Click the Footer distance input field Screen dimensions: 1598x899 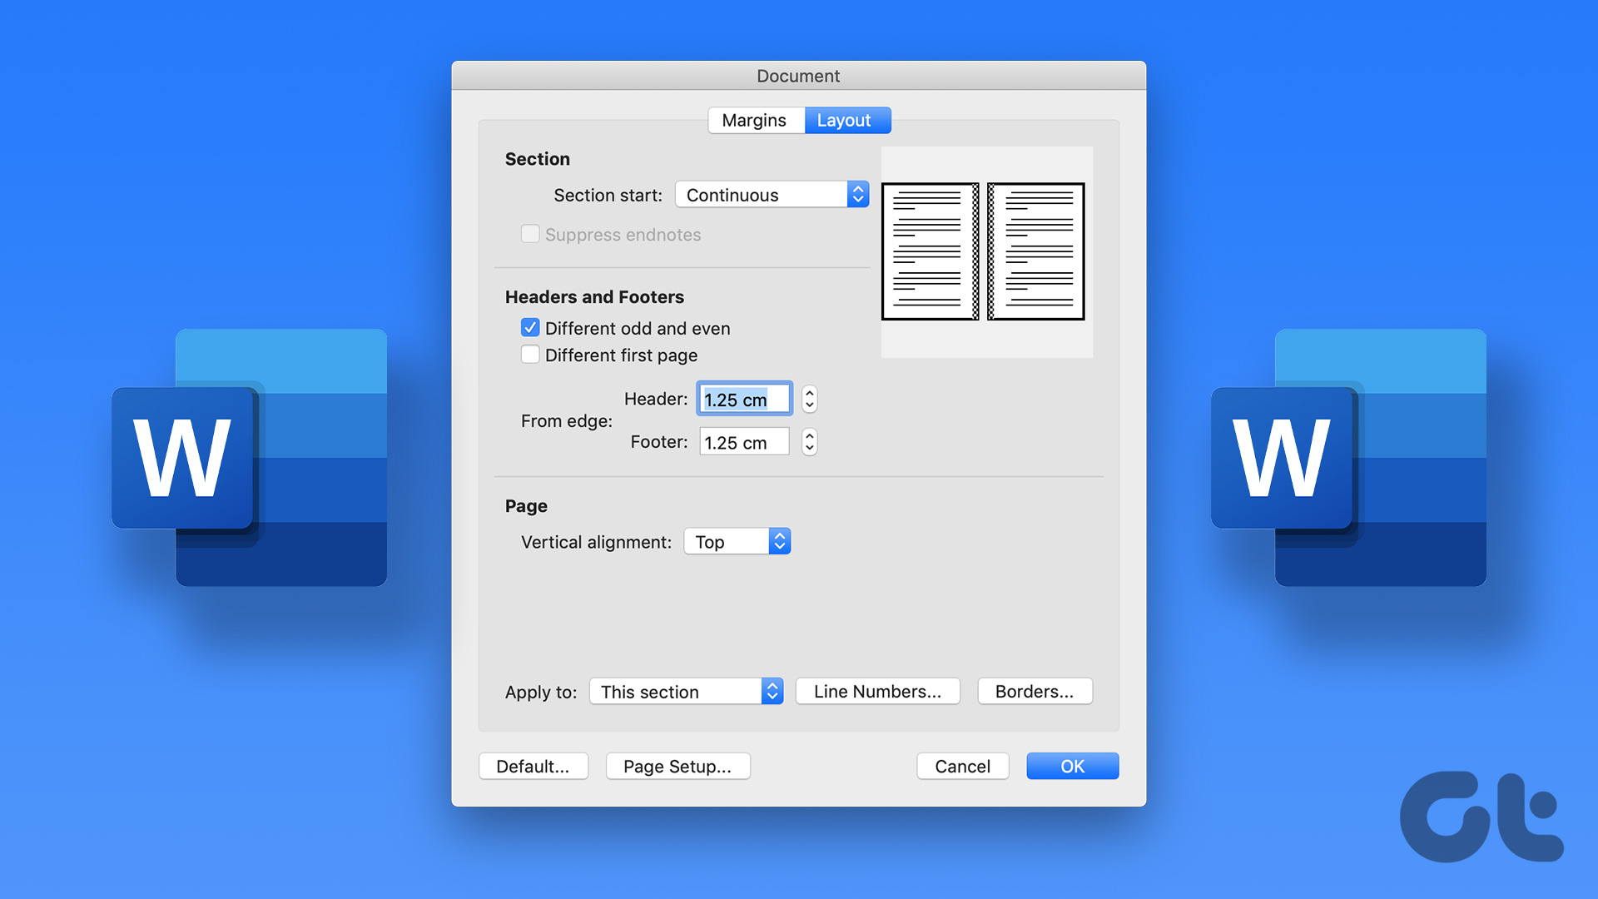(742, 443)
